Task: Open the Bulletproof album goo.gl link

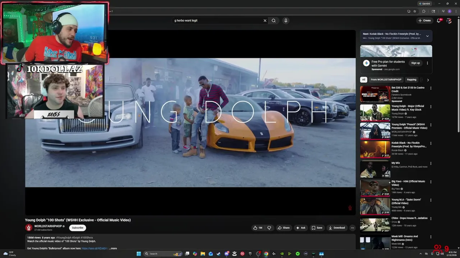Action: 95,248
